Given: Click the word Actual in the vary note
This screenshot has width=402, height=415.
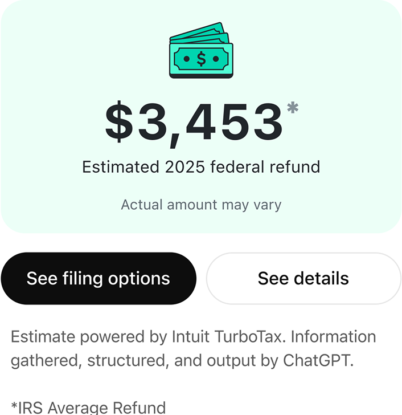Looking at the screenshot, I should tap(140, 204).
